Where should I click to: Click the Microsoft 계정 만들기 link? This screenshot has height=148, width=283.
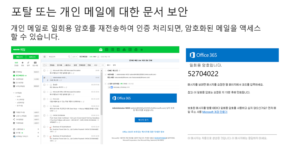215,112
